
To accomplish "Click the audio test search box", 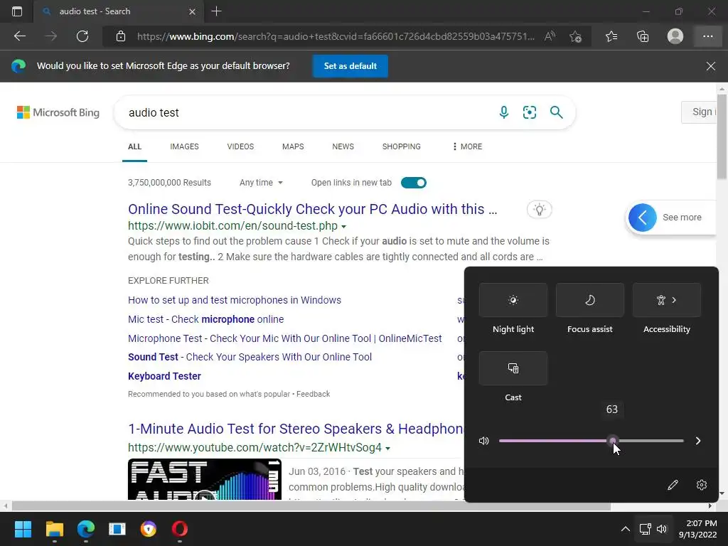I will pos(306,112).
